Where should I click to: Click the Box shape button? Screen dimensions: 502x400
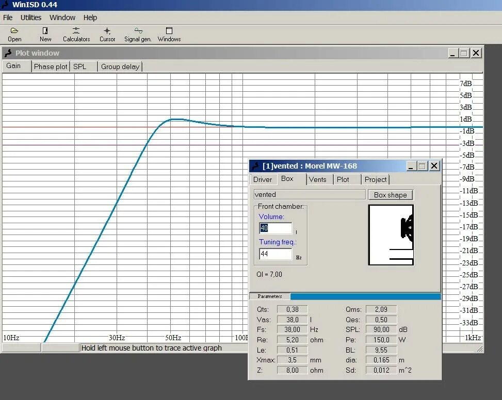390,195
